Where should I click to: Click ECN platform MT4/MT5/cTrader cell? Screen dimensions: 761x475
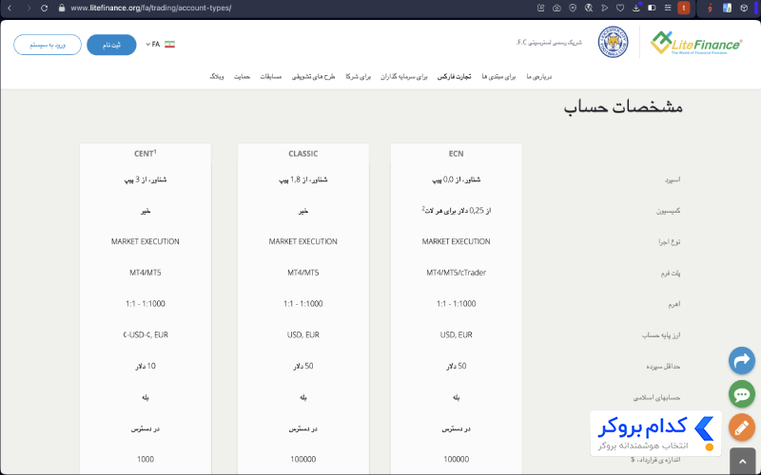coord(457,273)
